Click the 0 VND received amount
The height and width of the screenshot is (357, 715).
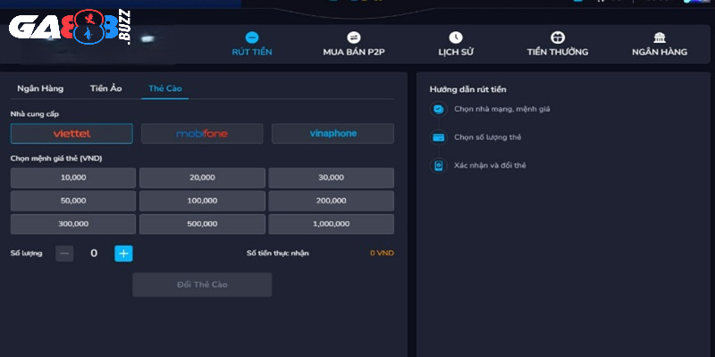pyautogui.click(x=383, y=253)
